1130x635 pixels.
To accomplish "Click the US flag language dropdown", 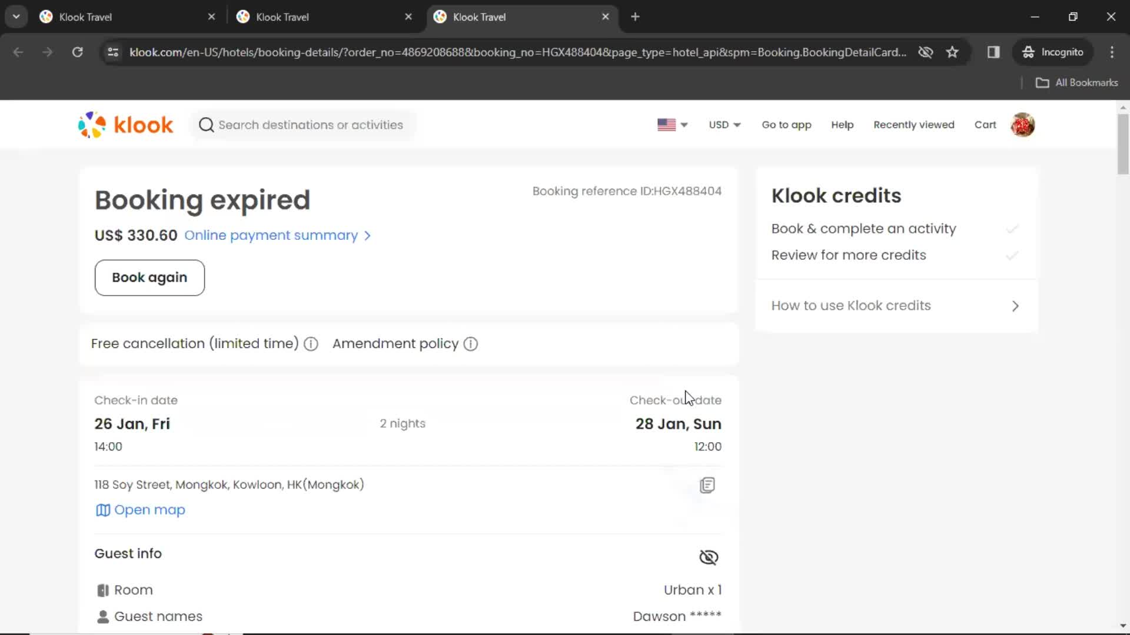I will [x=672, y=125].
